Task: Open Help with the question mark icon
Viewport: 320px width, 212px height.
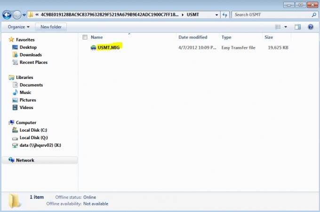Action: (311, 27)
